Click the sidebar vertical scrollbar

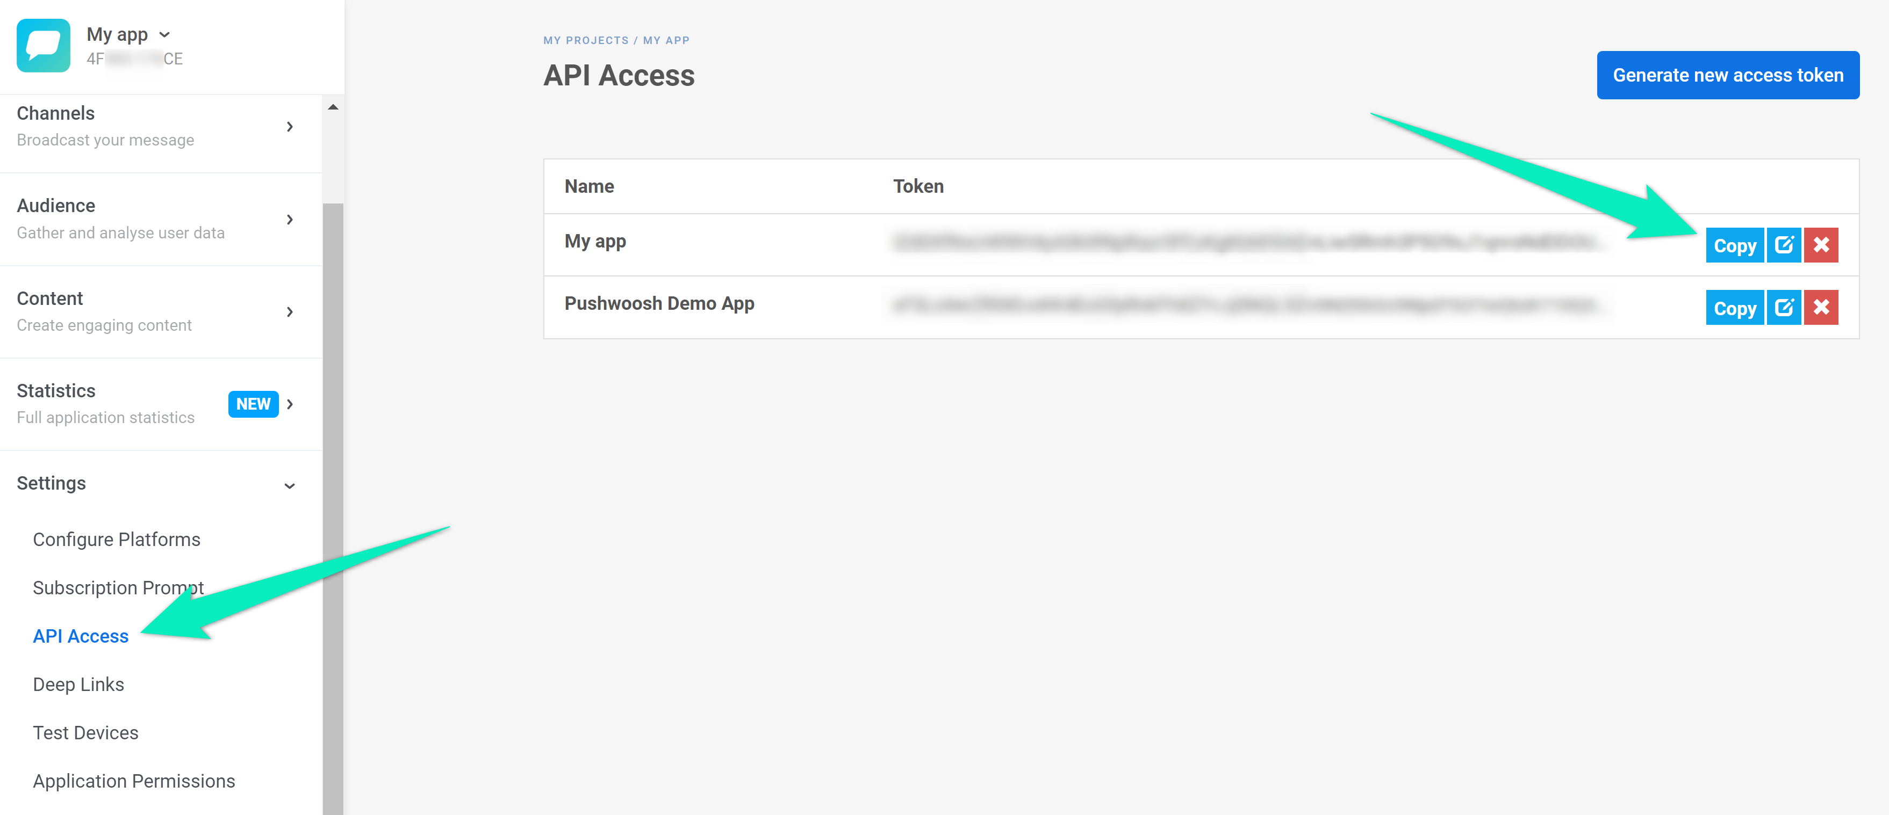point(333,506)
